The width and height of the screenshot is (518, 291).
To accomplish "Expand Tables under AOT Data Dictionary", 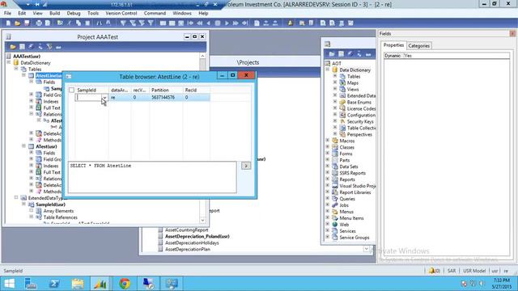I will click(x=335, y=76).
